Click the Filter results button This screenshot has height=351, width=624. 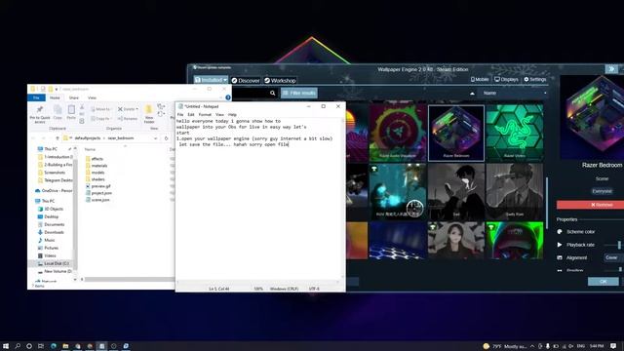point(299,94)
